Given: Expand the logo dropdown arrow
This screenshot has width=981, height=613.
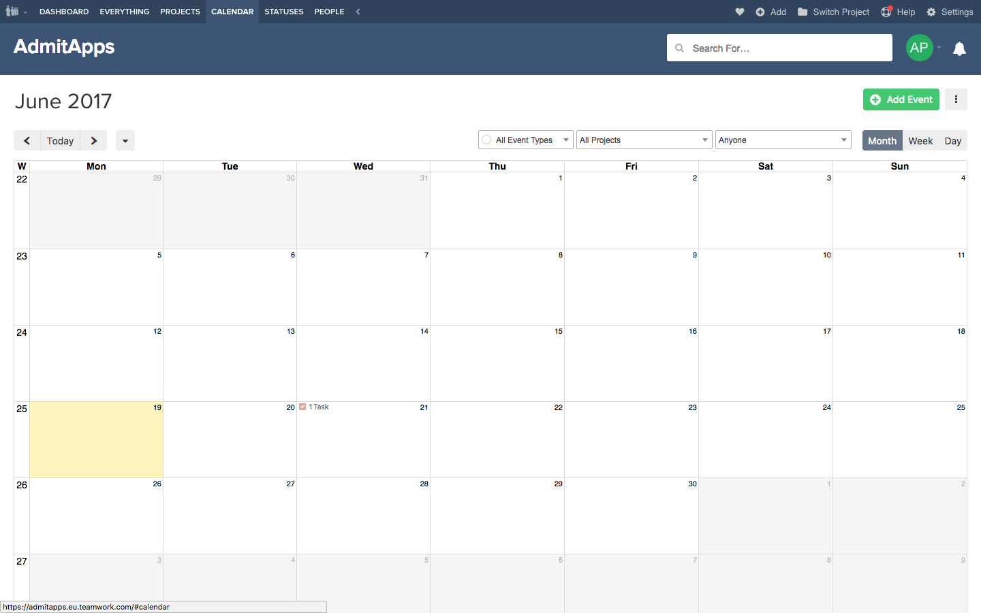Looking at the screenshot, I should [x=25, y=12].
